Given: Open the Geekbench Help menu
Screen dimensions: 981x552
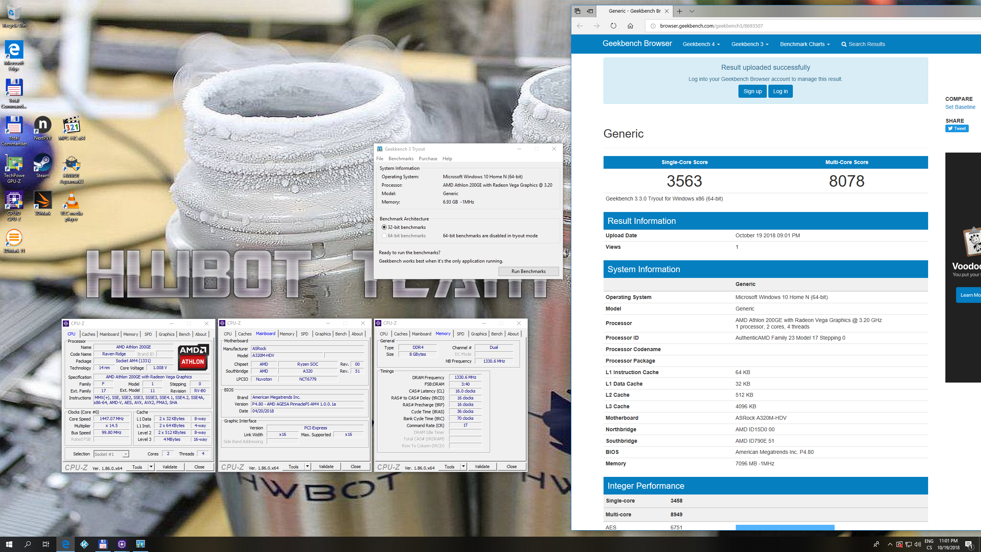Looking at the screenshot, I should 447,159.
